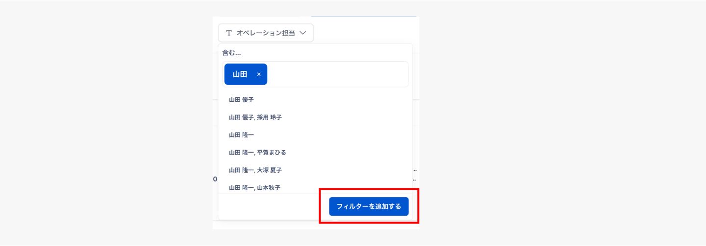
Task: Remove the 山田 tag with ×
Action: pos(259,74)
